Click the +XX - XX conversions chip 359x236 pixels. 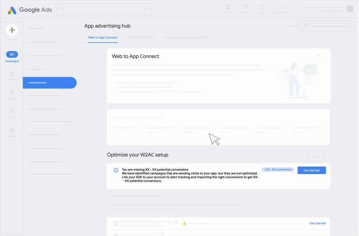278,170
